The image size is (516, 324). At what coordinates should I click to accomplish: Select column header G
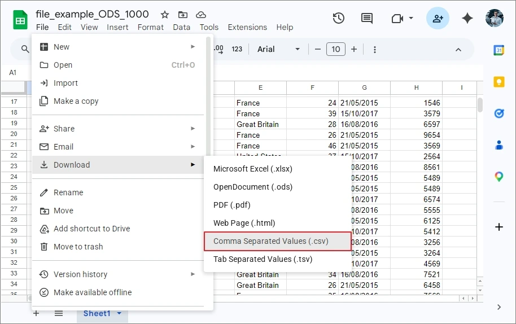point(364,87)
